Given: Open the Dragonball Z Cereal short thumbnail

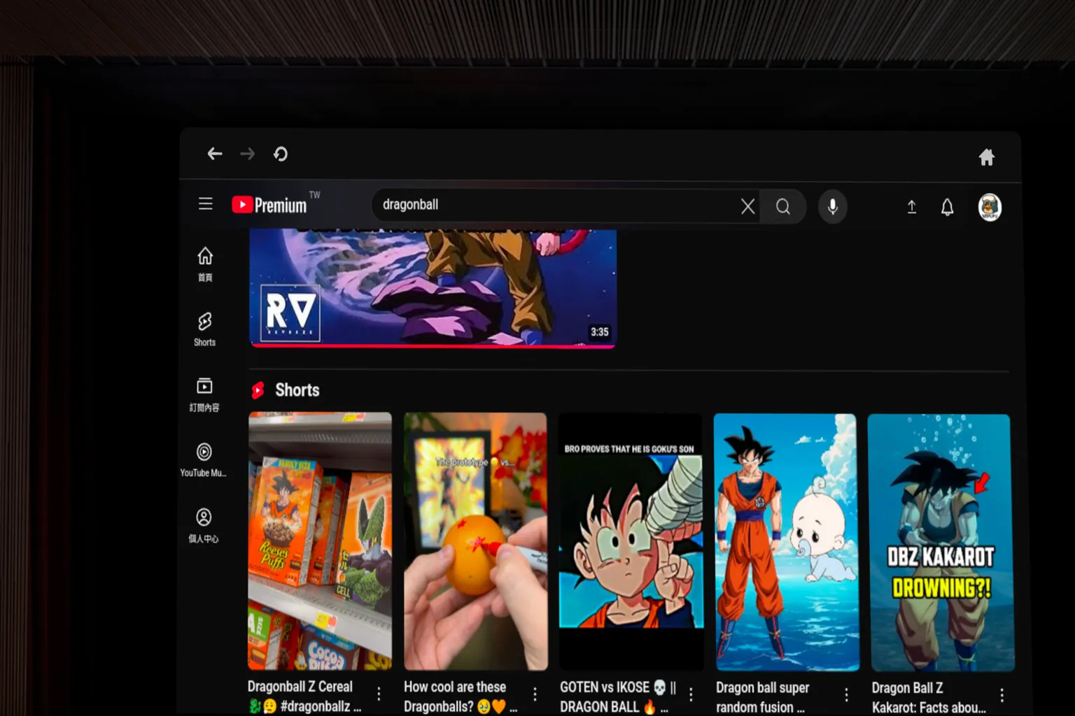Looking at the screenshot, I should click(320, 541).
